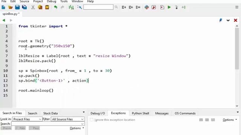Open the Filter All Source Files dropdown
Image resolution: width=241 pixels, height=135 pixels.
click(68, 119)
